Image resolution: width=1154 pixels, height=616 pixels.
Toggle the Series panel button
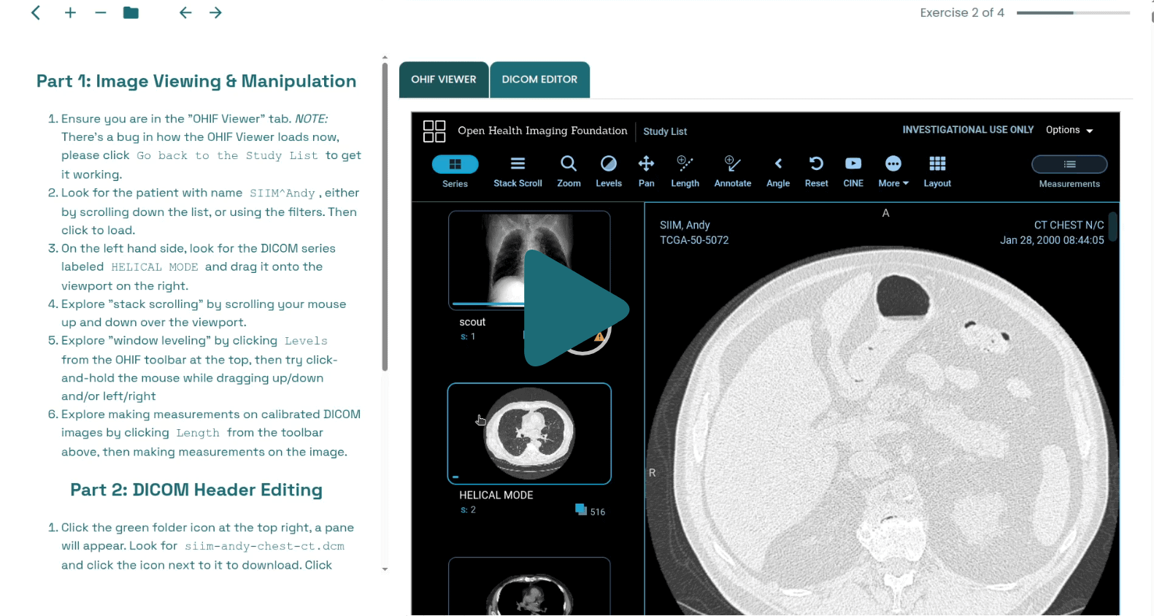pyautogui.click(x=455, y=172)
